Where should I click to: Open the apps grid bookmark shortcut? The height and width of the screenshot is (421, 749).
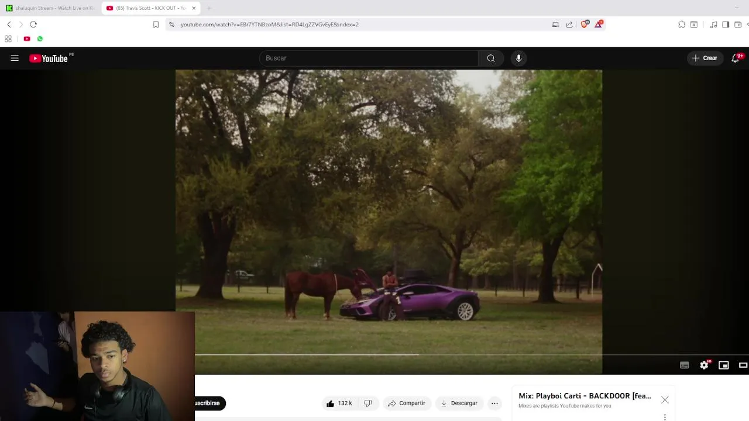point(8,39)
